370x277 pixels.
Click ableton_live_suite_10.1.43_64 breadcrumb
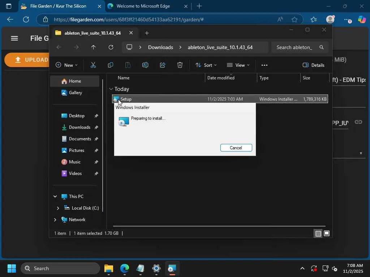220,47
